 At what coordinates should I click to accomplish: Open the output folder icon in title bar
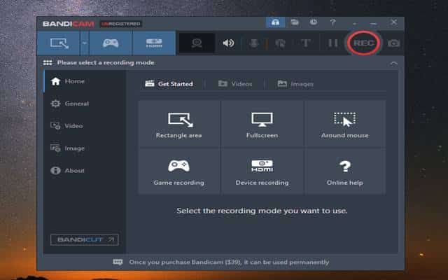pos(295,22)
